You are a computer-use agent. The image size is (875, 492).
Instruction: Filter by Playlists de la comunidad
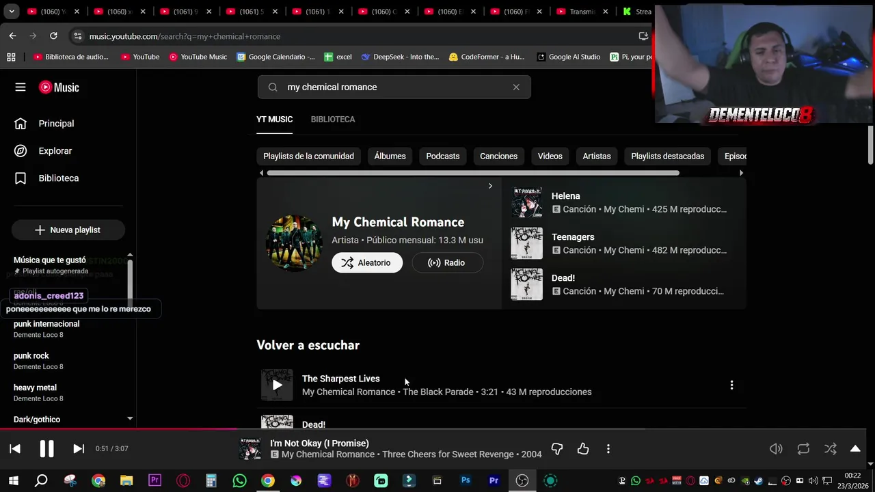tap(308, 156)
